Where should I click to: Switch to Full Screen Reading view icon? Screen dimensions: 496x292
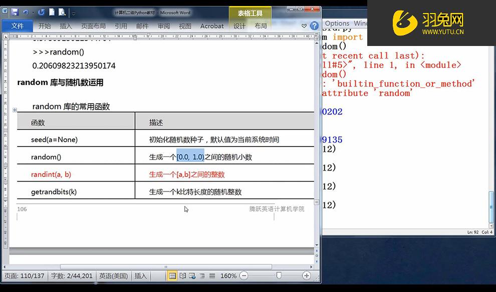(182, 275)
